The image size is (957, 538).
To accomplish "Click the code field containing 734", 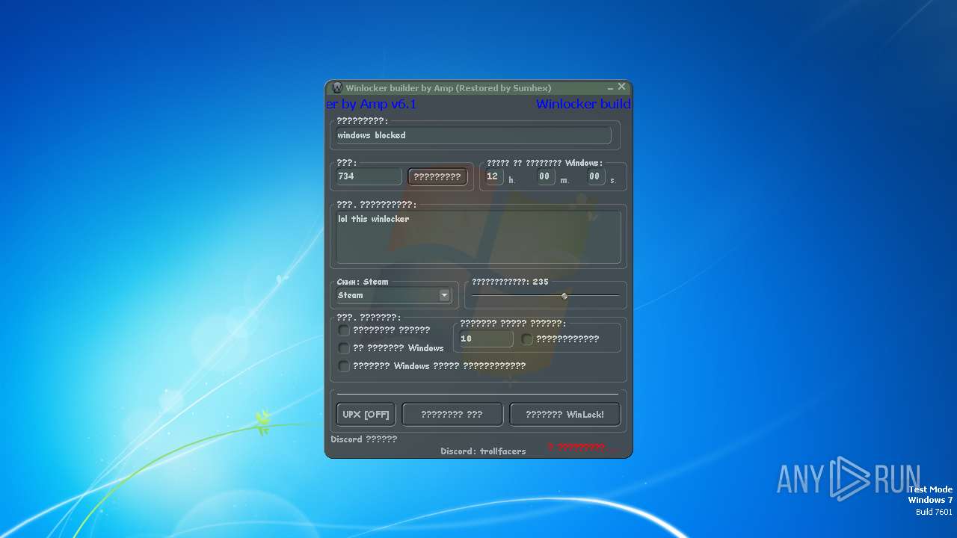I will coord(369,176).
